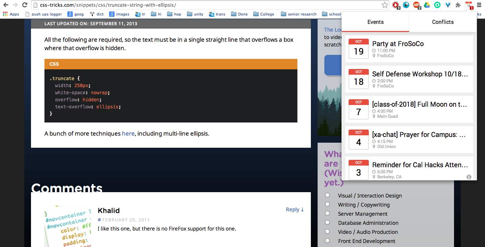Open the Self Defense Workshop event
The image size is (485, 247).
(409, 79)
